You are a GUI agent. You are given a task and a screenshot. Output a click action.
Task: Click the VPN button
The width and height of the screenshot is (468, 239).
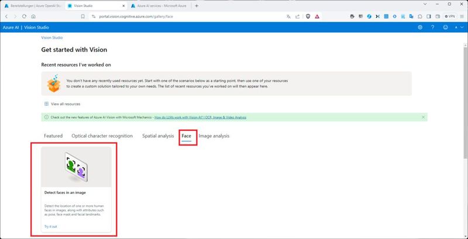pyautogui.click(x=450, y=16)
